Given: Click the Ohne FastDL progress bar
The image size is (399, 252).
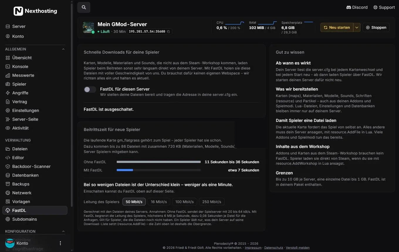Looking at the screenshot, I should (x=159, y=162).
